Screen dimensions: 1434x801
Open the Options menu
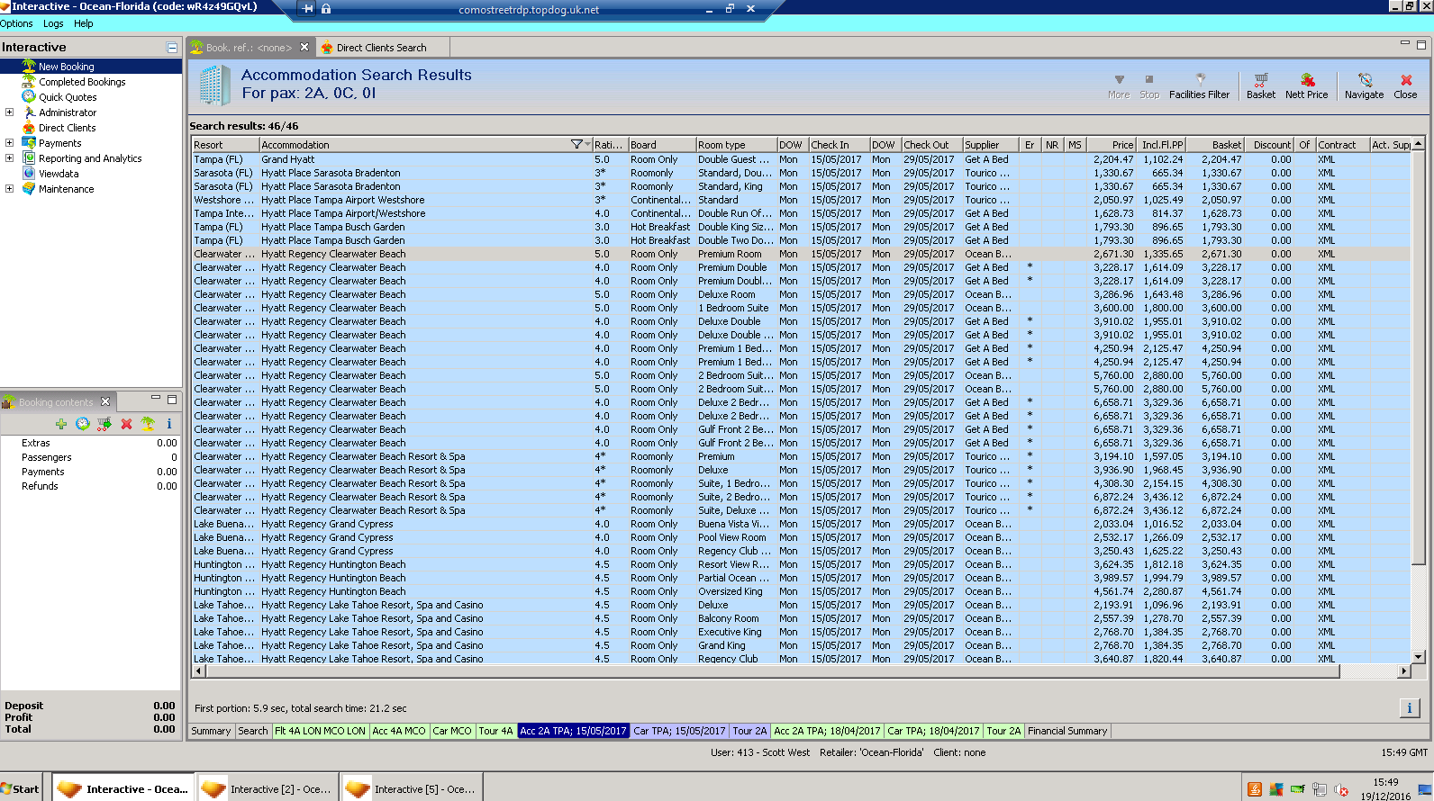click(x=16, y=23)
